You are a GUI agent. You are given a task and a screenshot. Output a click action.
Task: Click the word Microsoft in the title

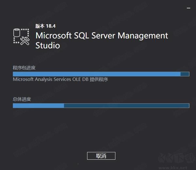54,35
